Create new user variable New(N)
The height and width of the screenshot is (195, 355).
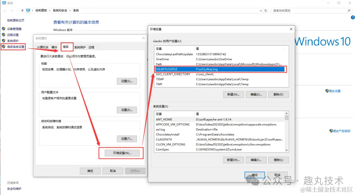pos(233,94)
